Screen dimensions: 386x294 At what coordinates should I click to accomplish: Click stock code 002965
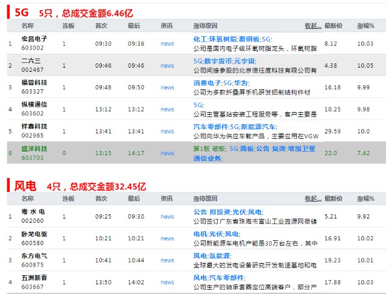tap(33, 135)
